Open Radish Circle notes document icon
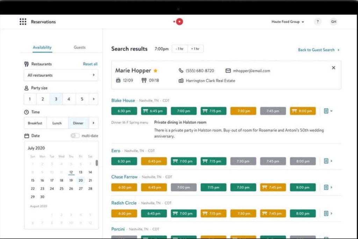 326,213
